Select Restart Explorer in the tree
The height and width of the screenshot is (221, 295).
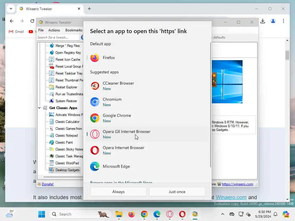66,87
